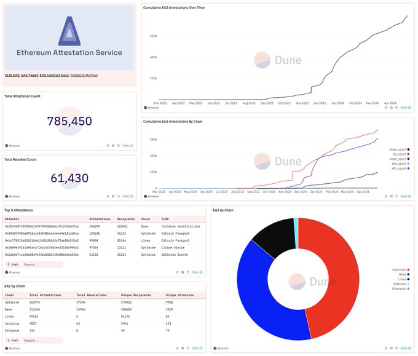
Task: Click share icon on Attestations Over Time chart
Action: [x=386, y=108]
